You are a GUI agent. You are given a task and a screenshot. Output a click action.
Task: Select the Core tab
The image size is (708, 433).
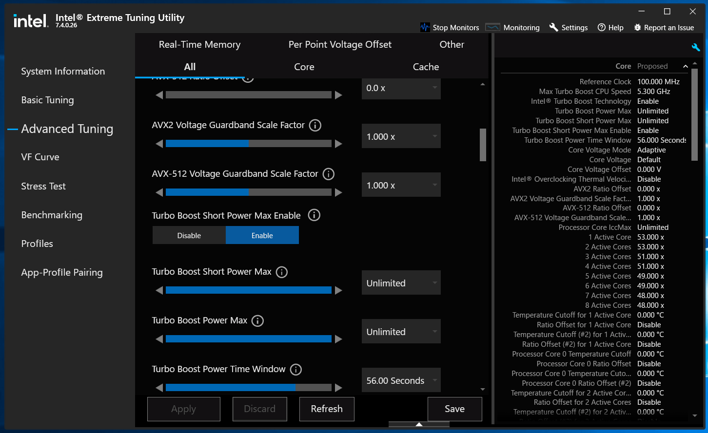(x=304, y=67)
